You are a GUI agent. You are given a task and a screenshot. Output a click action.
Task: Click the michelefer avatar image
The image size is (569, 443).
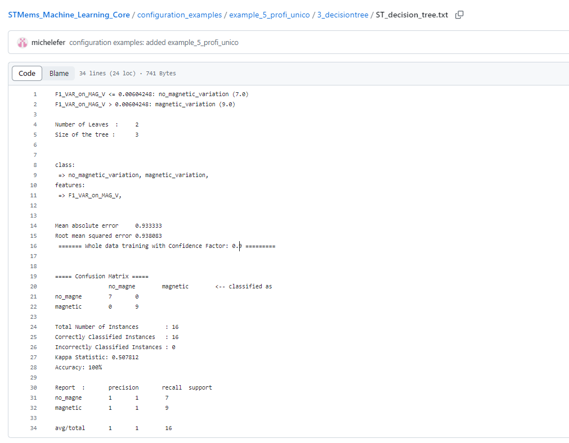tap(23, 42)
